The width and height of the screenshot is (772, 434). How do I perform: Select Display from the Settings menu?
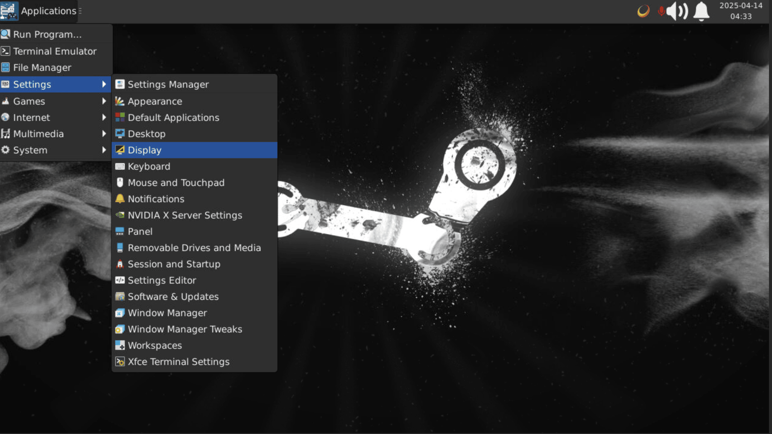145,150
